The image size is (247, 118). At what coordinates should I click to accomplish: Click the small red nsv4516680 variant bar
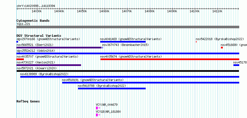[222, 48]
